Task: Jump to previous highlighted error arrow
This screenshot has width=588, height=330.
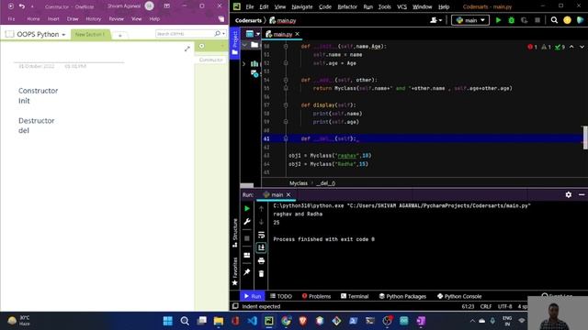Action: (571, 47)
